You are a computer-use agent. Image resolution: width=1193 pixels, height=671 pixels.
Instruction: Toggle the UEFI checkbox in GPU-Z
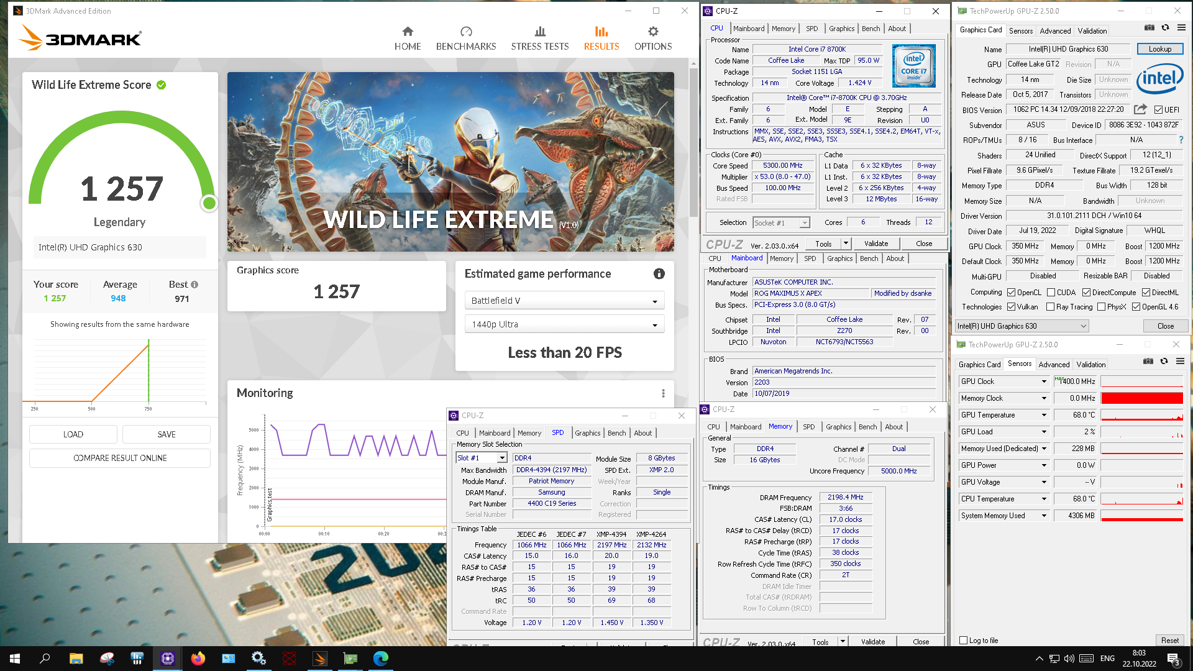coord(1158,110)
